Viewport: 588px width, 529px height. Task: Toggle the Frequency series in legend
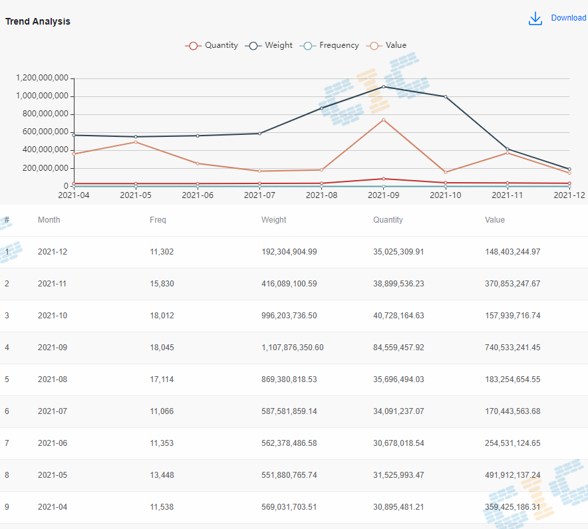(329, 45)
